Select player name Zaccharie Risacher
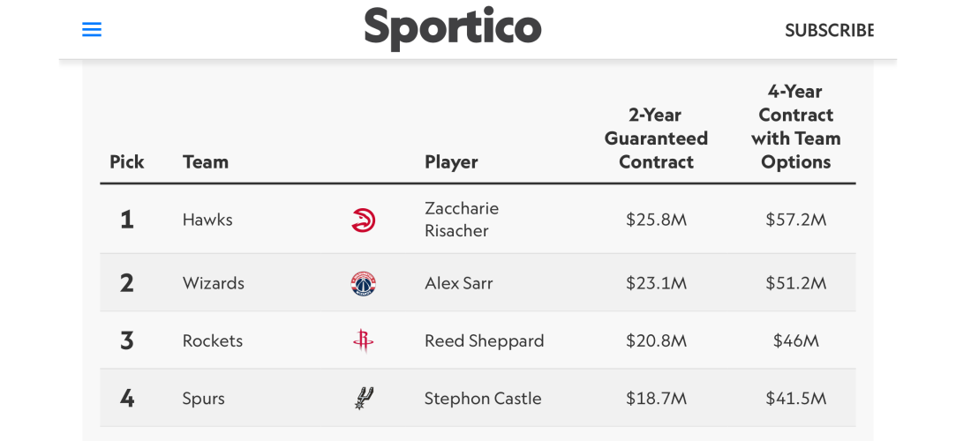The height and width of the screenshot is (441, 956). [462, 220]
